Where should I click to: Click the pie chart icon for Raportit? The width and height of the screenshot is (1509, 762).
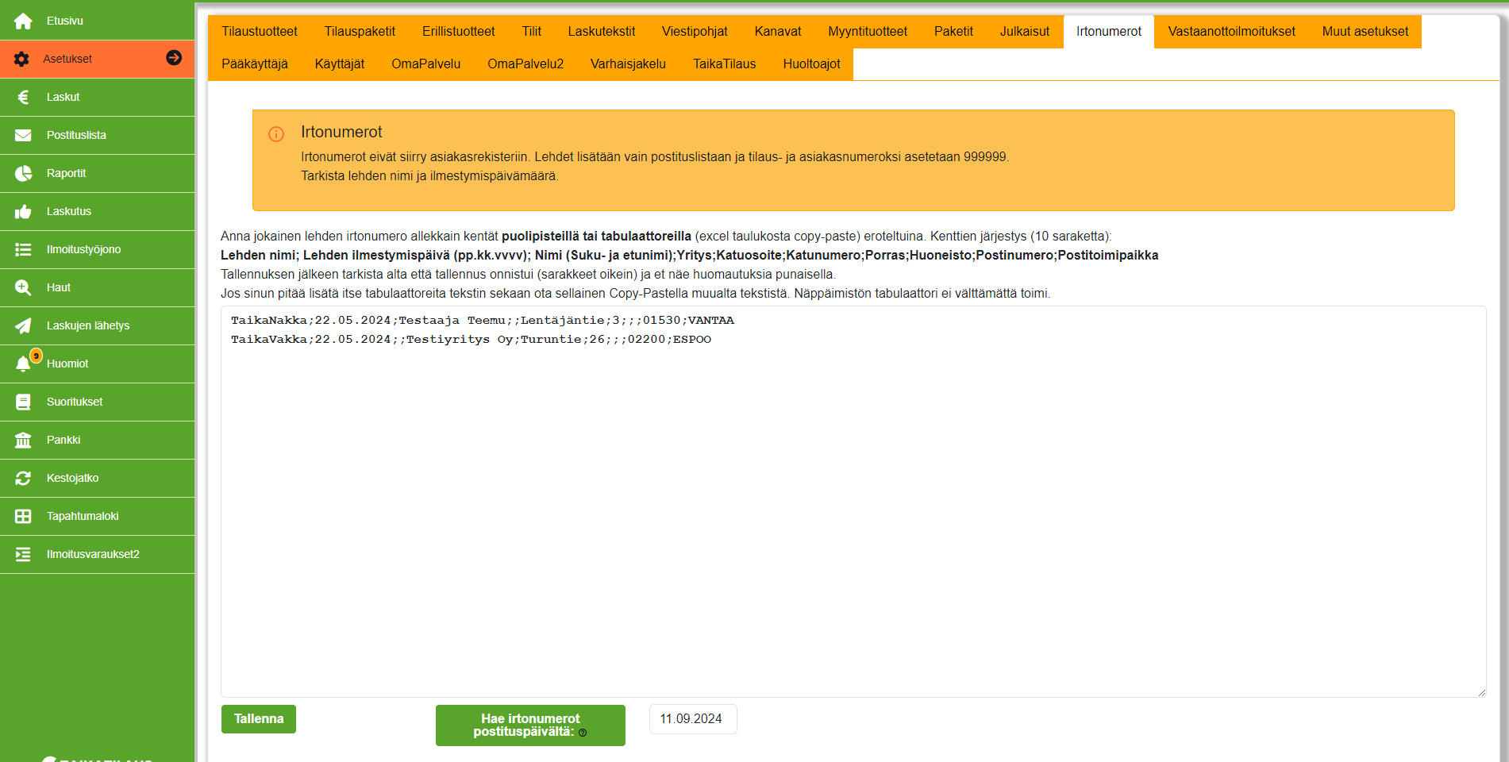pyautogui.click(x=23, y=173)
